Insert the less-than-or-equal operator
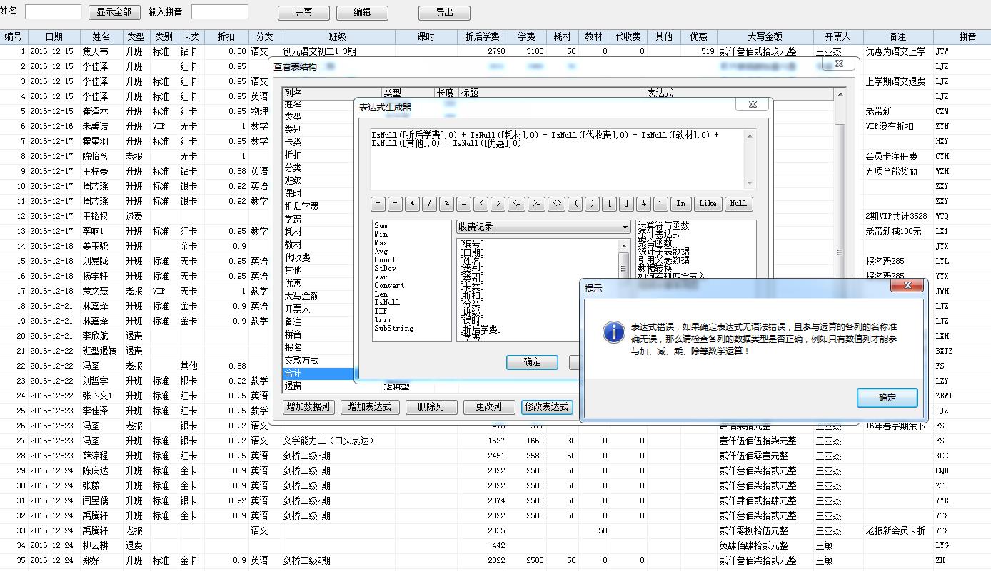Image resolution: width=991 pixels, height=571 pixels. [517, 204]
